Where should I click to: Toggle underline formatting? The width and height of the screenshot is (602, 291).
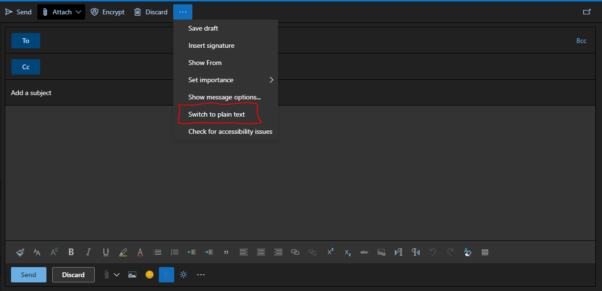tap(106, 252)
